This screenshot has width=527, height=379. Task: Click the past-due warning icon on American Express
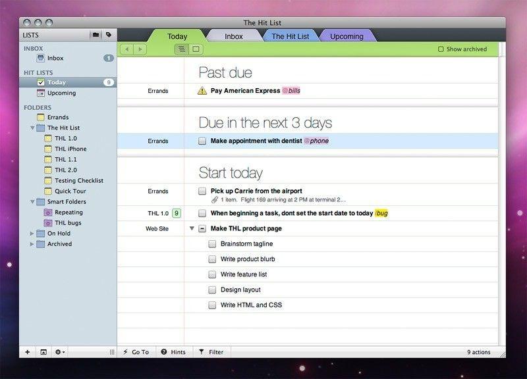coord(202,91)
